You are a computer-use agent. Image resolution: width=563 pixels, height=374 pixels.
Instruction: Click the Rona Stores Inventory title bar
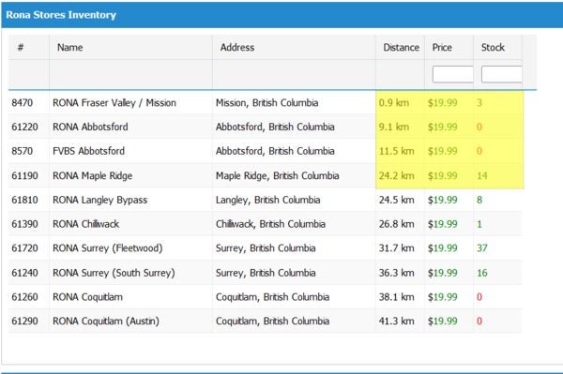[282, 15]
